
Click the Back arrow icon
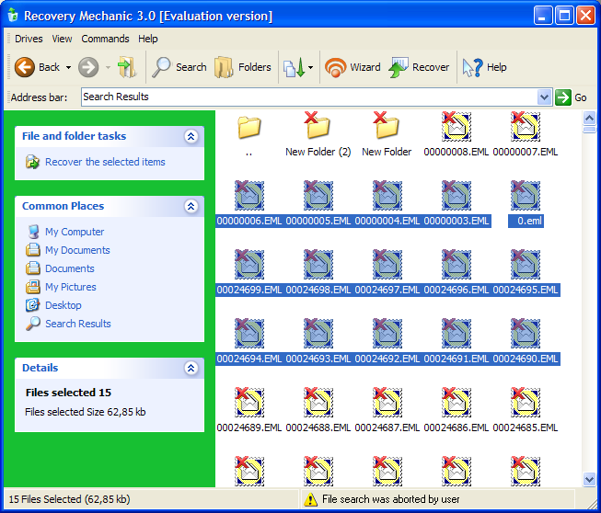(25, 67)
